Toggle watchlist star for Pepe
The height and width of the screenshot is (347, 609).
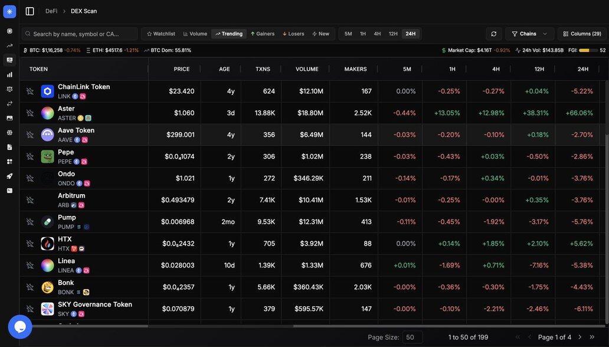(x=30, y=156)
